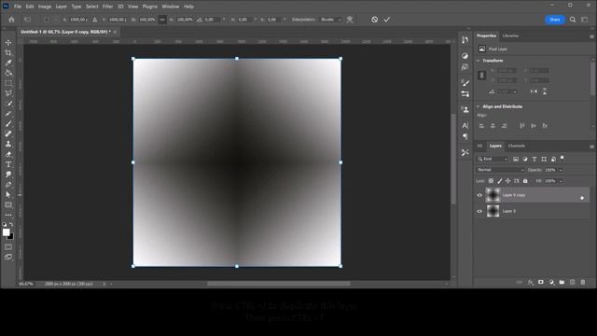Create new fill or adjustment layer icon

[x=551, y=282]
